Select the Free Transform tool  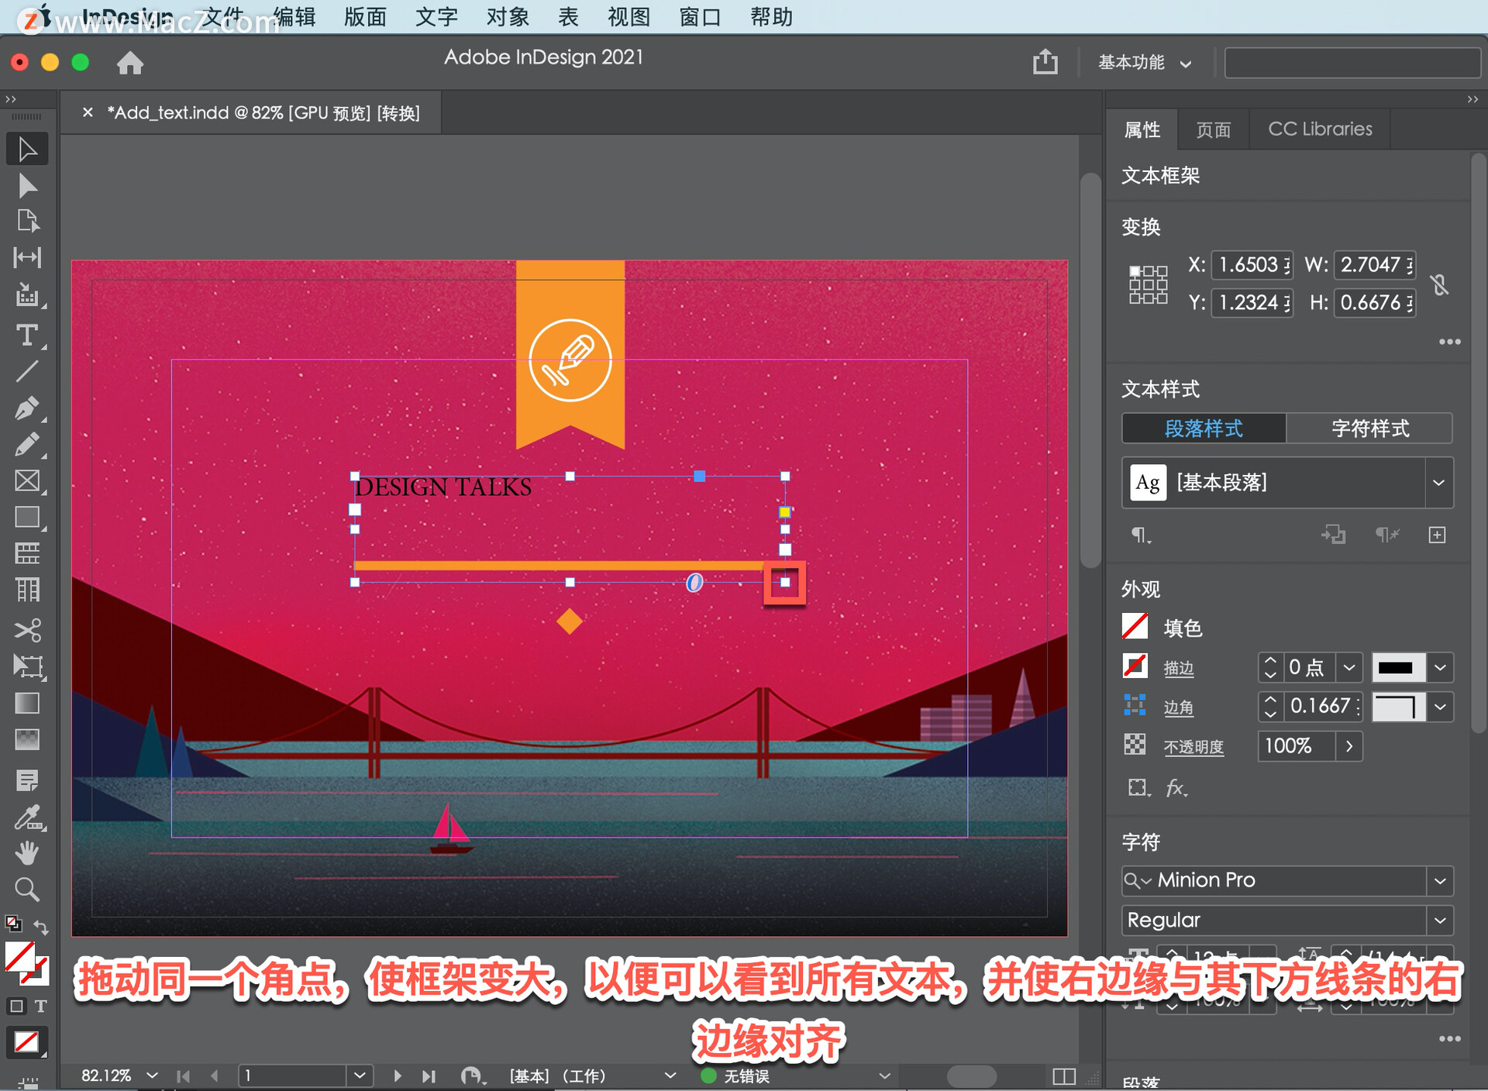(x=27, y=666)
